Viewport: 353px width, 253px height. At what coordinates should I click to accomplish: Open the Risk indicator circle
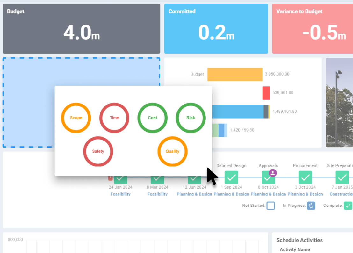pos(191,118)
